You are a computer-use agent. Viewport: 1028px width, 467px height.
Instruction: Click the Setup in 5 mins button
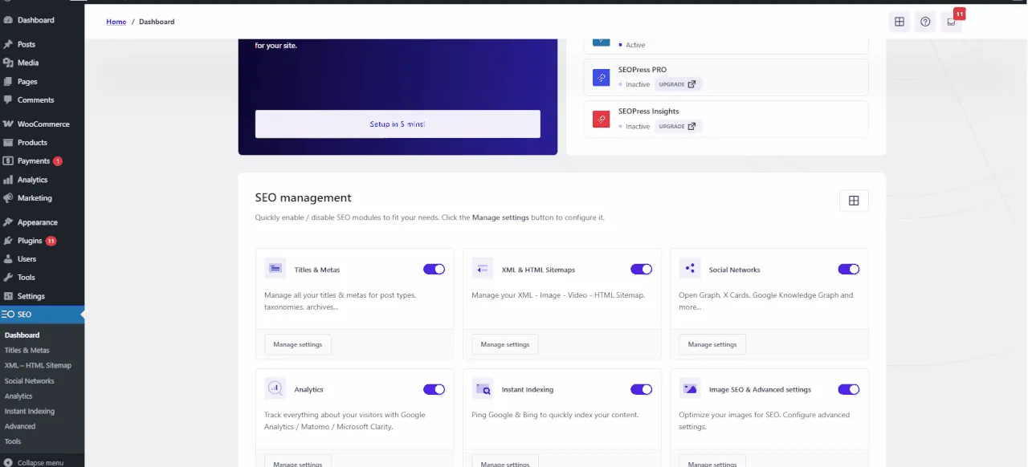(398, 124)
